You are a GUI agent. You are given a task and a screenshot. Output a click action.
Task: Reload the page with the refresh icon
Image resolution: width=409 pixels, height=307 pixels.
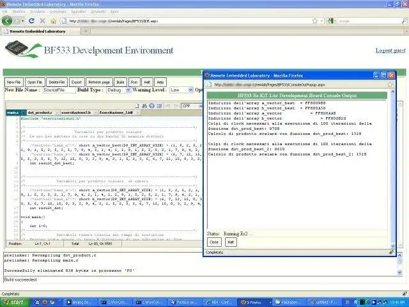31,20
